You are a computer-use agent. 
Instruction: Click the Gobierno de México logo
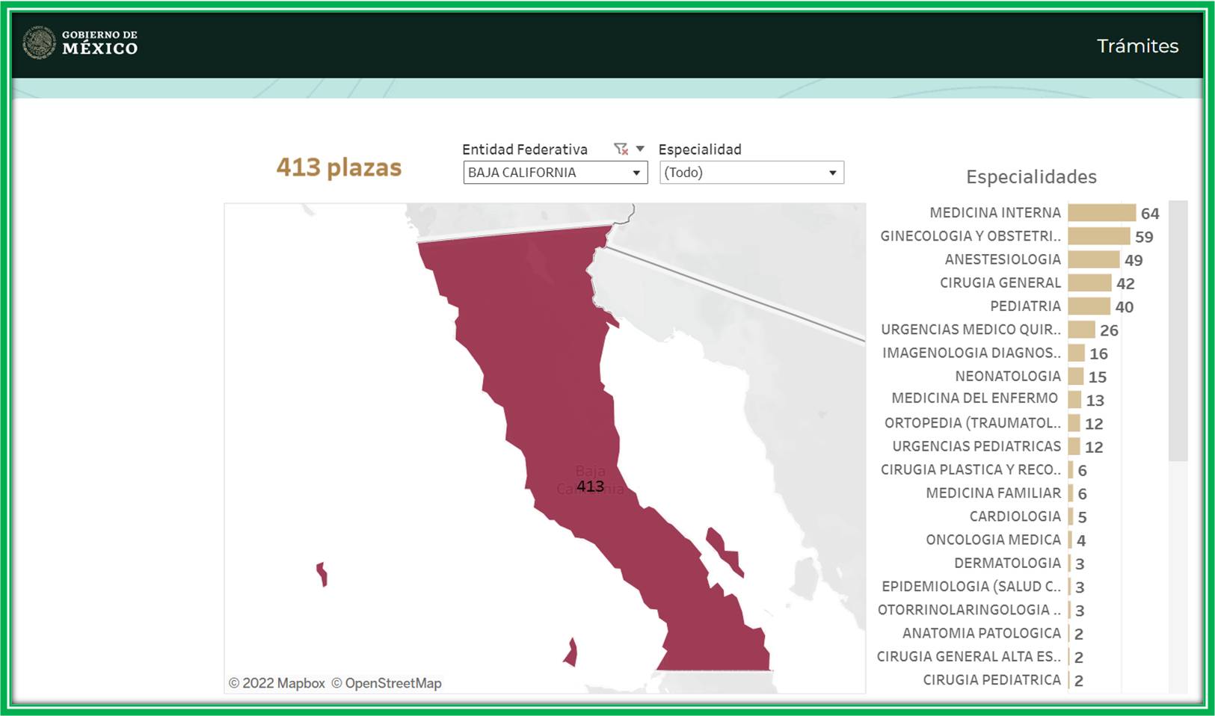[x=80, y=43]
